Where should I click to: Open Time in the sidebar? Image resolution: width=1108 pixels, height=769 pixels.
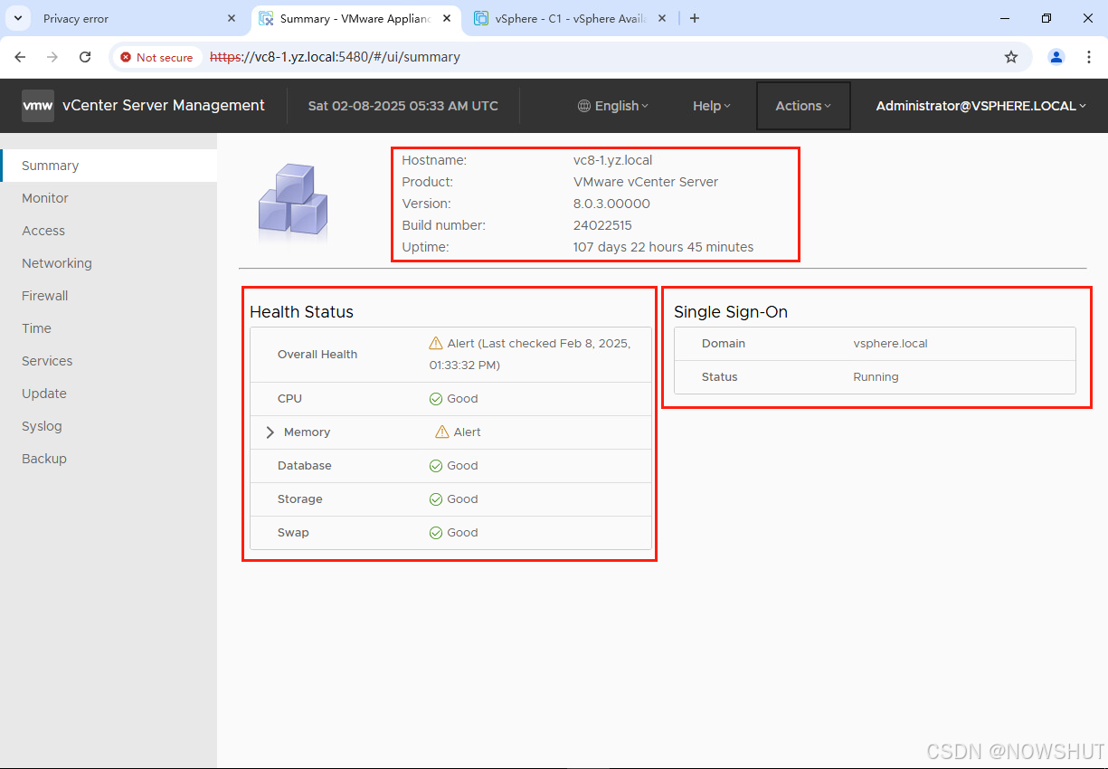tap(109, 328)
